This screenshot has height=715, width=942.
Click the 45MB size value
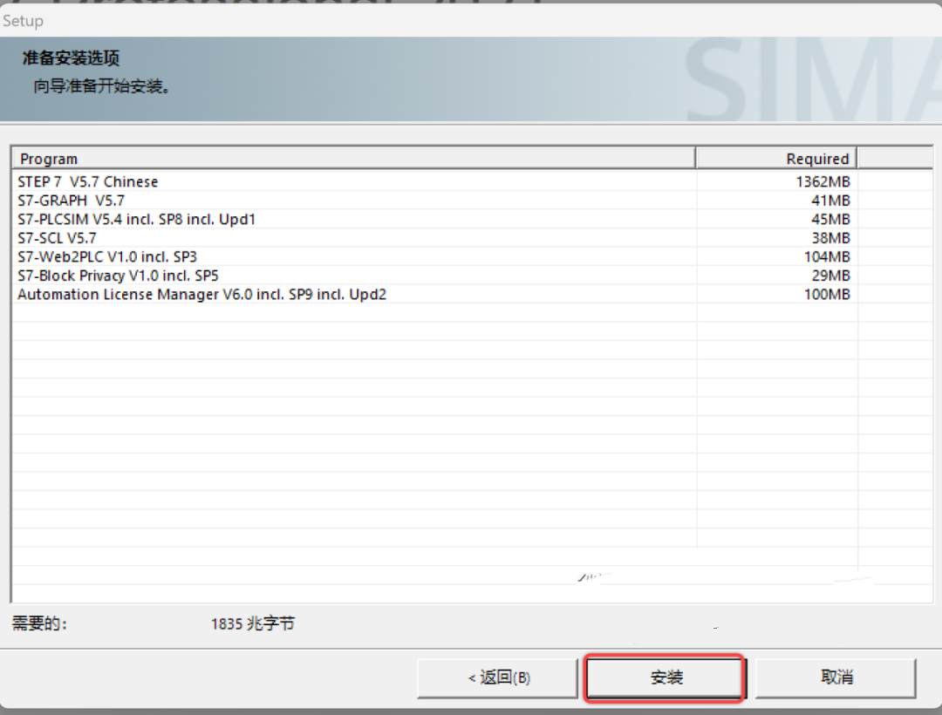[830, 219]
